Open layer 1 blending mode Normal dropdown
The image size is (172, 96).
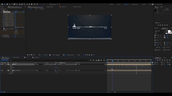(x=39, y=65)
